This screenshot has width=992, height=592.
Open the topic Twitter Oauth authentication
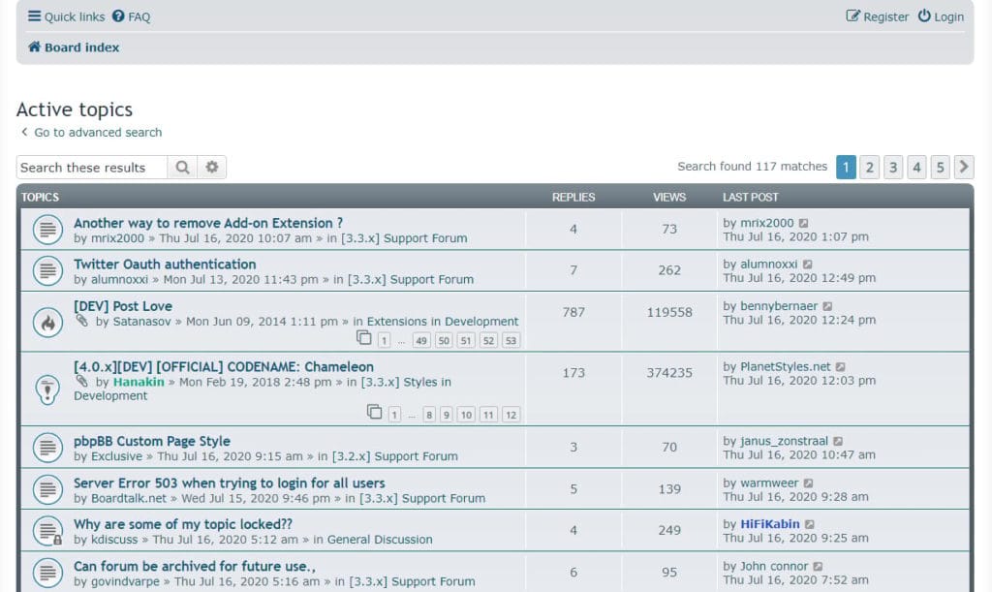[x=165, y=264]
